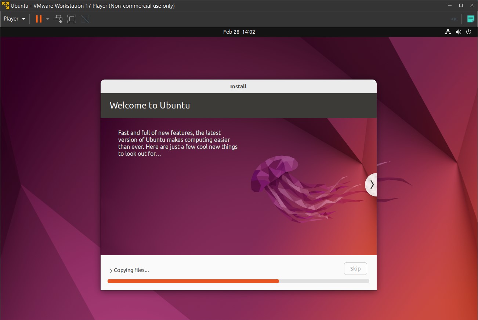Click the Ubuntu volume speaker icon
Screen dimensions: 478x320
tap(458, 32)
